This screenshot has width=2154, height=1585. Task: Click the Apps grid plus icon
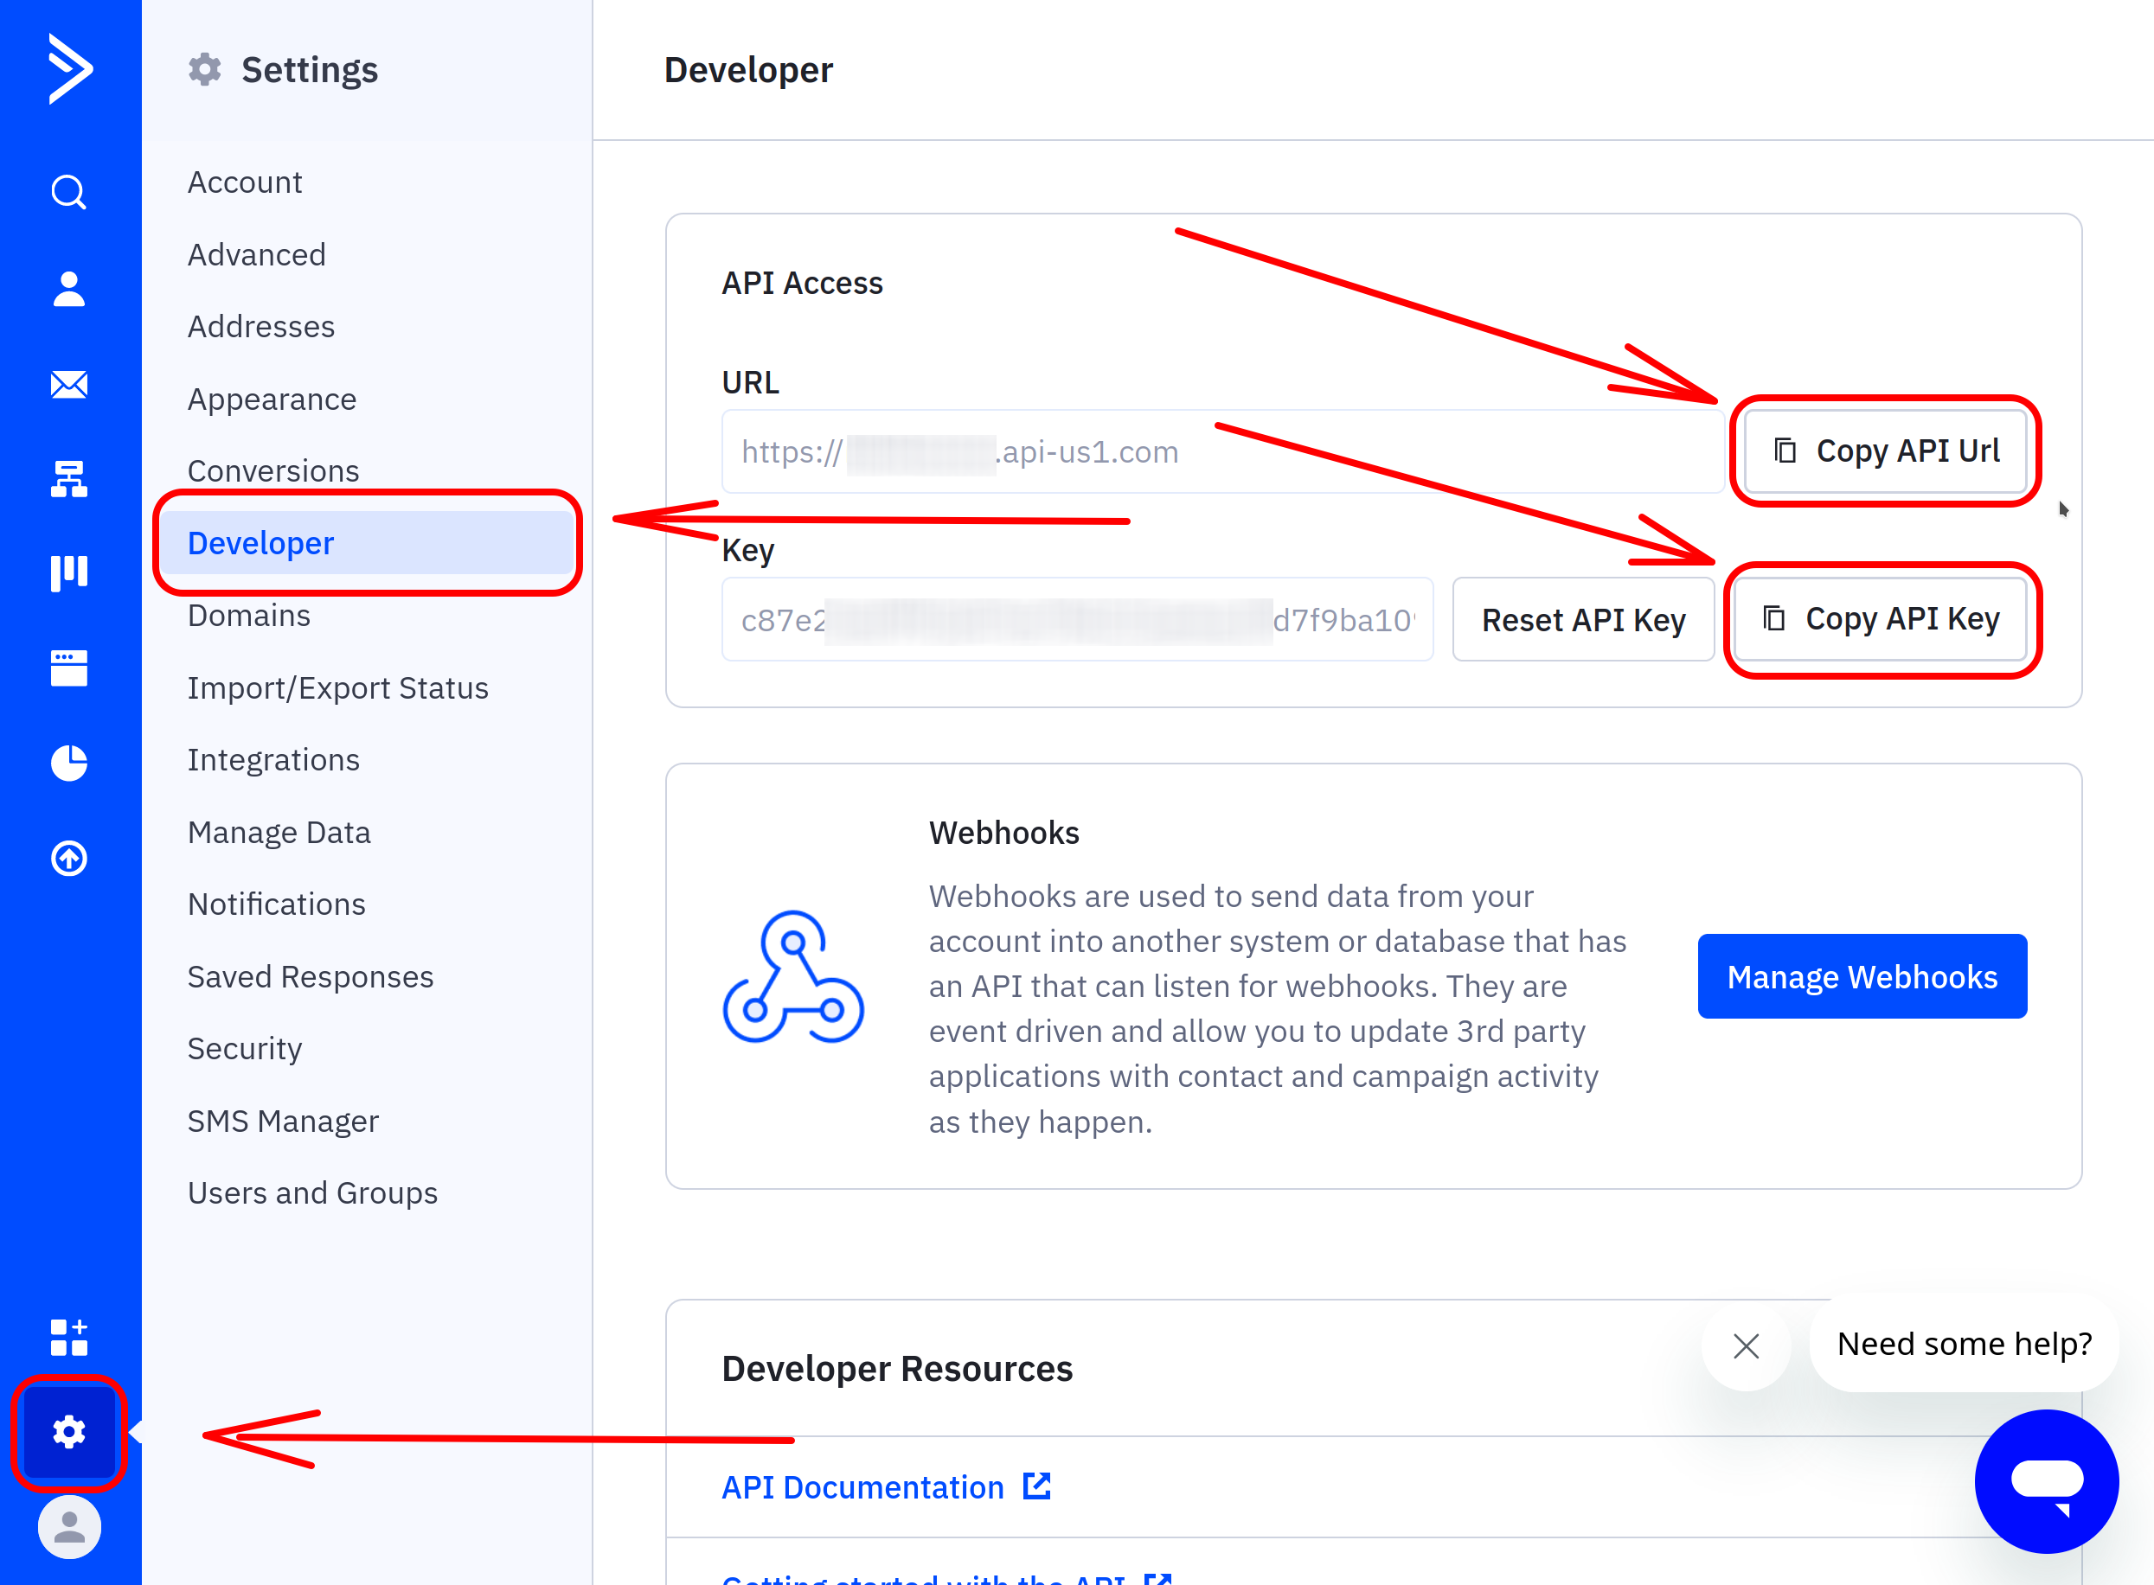pyautogui.click(x=68, y=1337)
